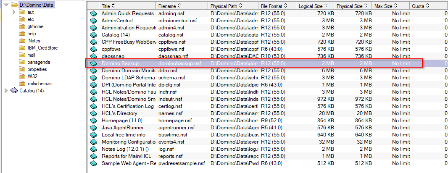The height and width of the screenshot is (173, 448).
Task: Click the HCL's Certification Log database icon
Action: click(x=93, y=106)
